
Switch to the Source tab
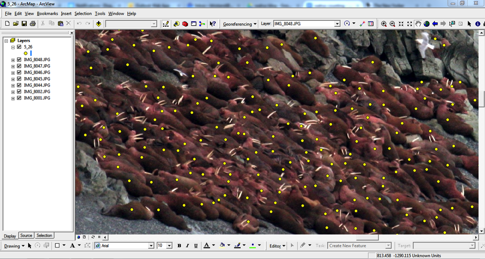tap(26, 236)
